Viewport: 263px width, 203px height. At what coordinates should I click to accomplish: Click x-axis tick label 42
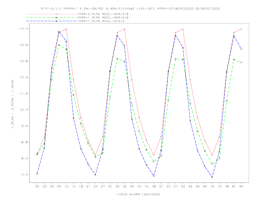pos(139,186)
